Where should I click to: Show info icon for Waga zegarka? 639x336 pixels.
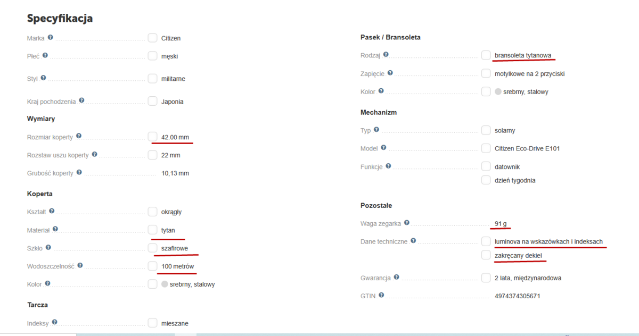click(x=407, y=223)
